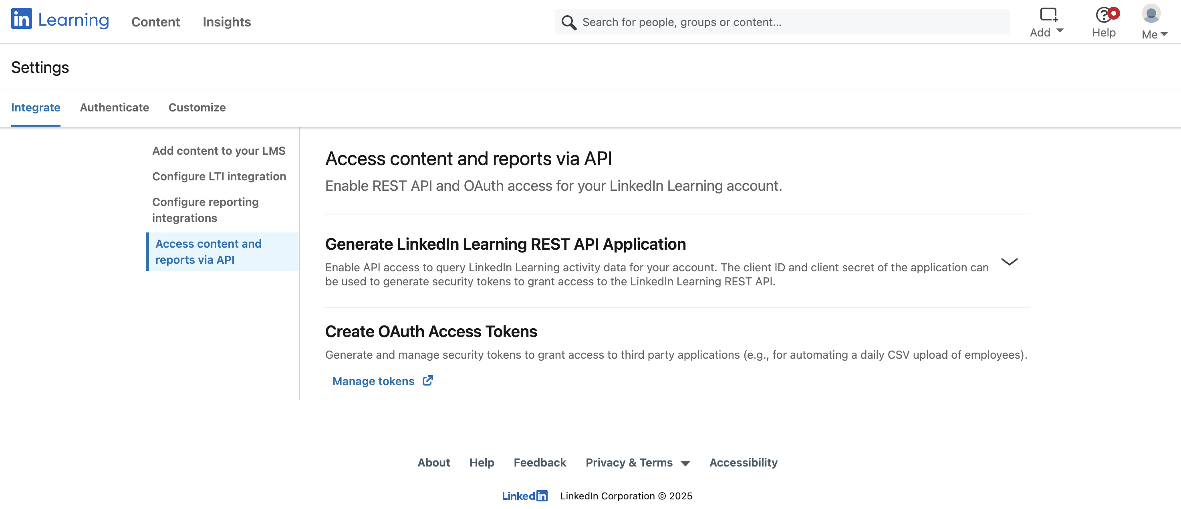Click the Privacy & Terms footer link
Viewport: 1181px width, 509px height.
click(629, 462)
